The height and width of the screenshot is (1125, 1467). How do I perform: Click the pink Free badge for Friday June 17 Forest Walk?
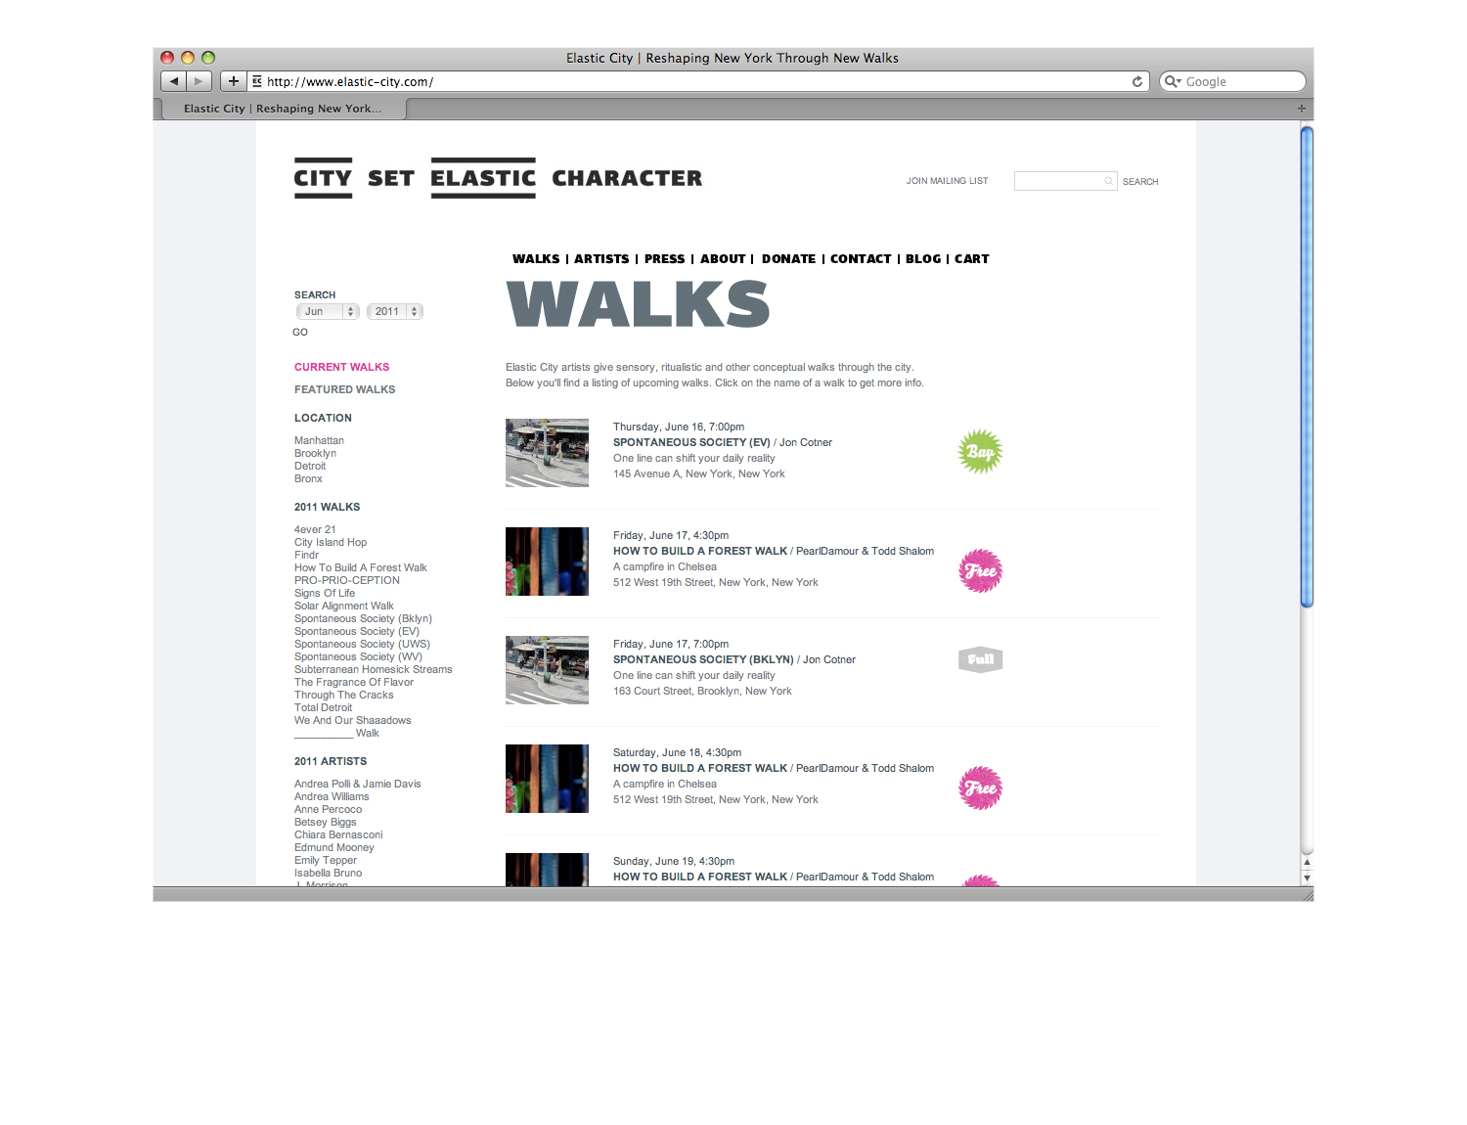[980, 570]
